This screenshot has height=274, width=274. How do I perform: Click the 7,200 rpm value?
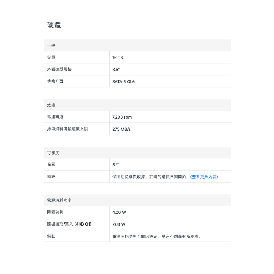point(122,117)
